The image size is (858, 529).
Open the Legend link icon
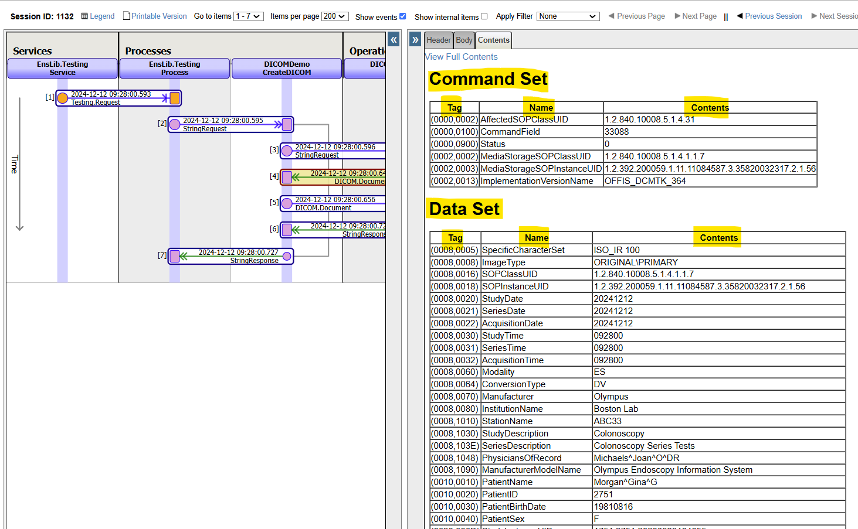coord(84,16)
